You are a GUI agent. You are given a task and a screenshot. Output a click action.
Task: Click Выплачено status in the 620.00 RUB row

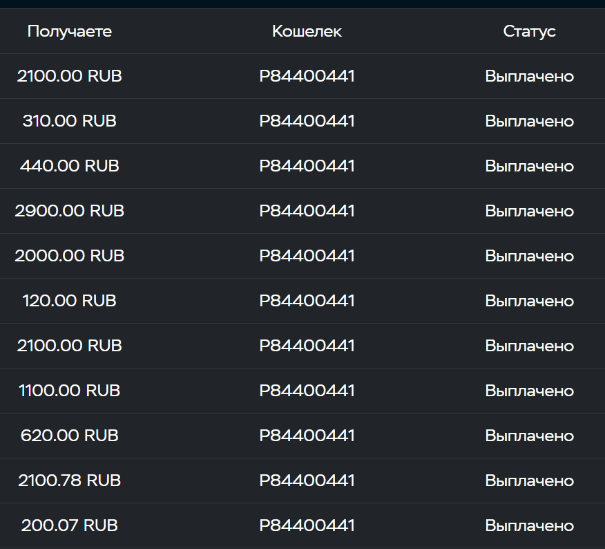[x=529, y=436]
